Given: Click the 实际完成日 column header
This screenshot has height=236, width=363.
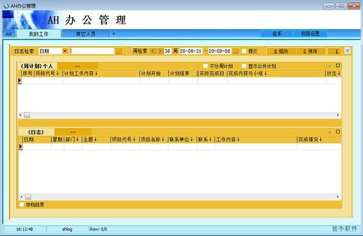Looking at the screenshot, I should tap(212, 74).
